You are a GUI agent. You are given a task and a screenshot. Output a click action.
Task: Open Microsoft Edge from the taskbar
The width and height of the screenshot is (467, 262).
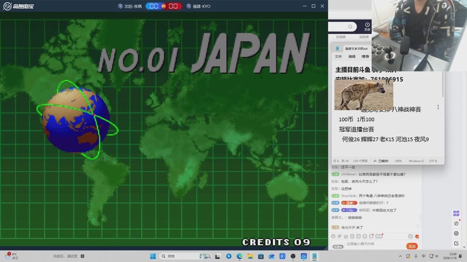point(239,256)
